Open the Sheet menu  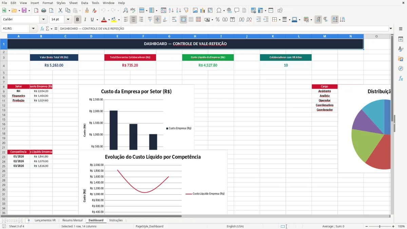click(73, 3)
